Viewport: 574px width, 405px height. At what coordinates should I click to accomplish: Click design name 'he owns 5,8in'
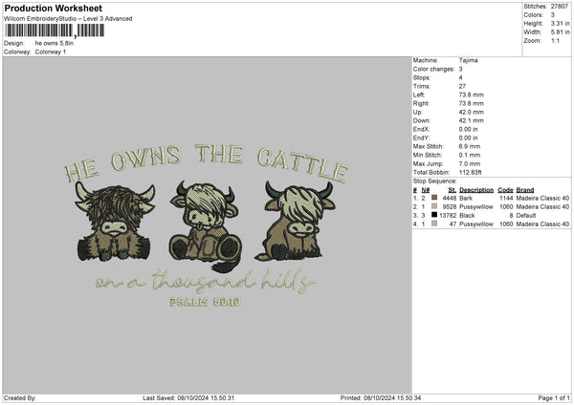[x=55, y=43]
